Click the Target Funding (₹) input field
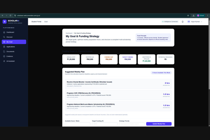This screenshot has width=210, height=140. click(x=104, y=124)
